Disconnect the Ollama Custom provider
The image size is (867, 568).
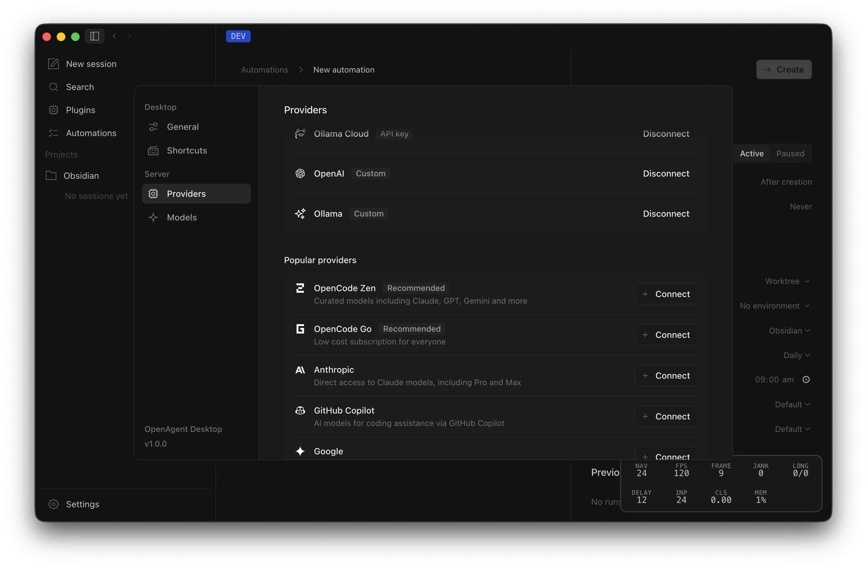666,214
